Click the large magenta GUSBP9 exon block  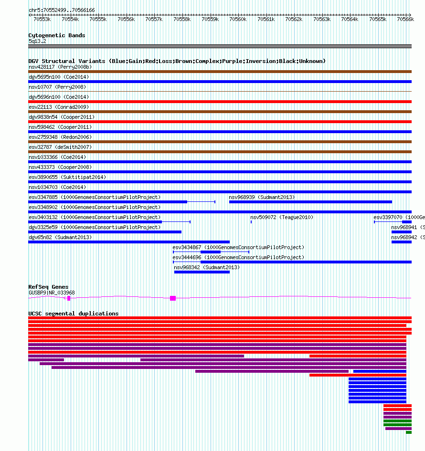coord(173,298)
